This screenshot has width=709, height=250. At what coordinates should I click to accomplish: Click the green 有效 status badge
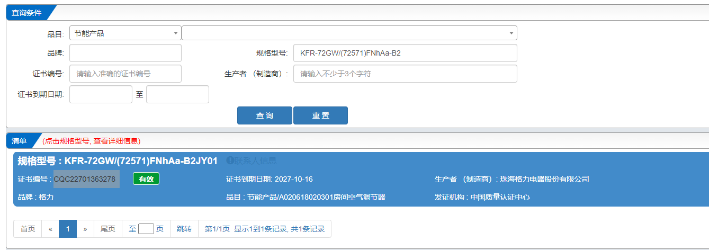pyautogui.click(x=146, y=179)
